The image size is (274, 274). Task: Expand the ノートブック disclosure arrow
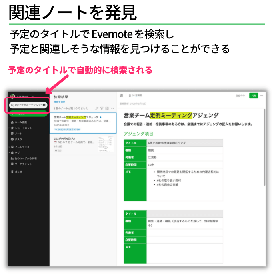9,147
